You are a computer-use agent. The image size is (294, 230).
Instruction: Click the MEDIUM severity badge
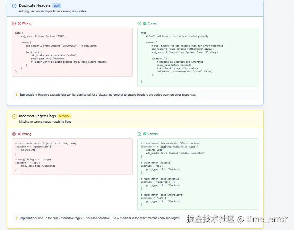pos(64,116)
